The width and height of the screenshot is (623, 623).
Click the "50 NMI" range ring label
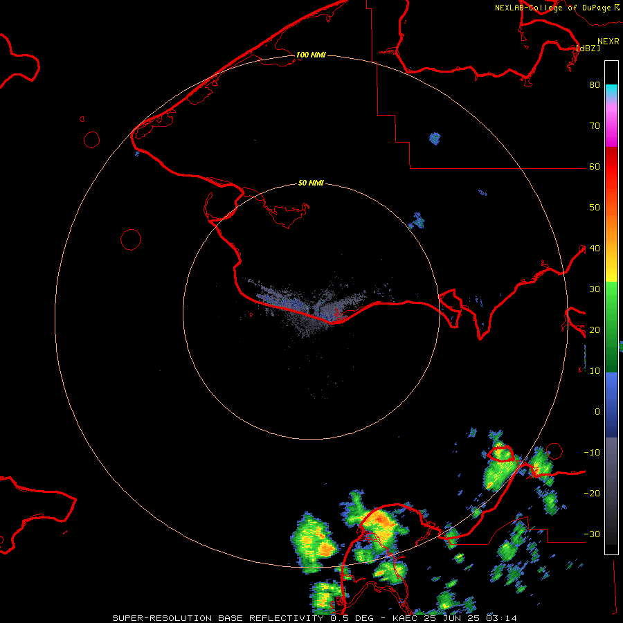point(311,183)
